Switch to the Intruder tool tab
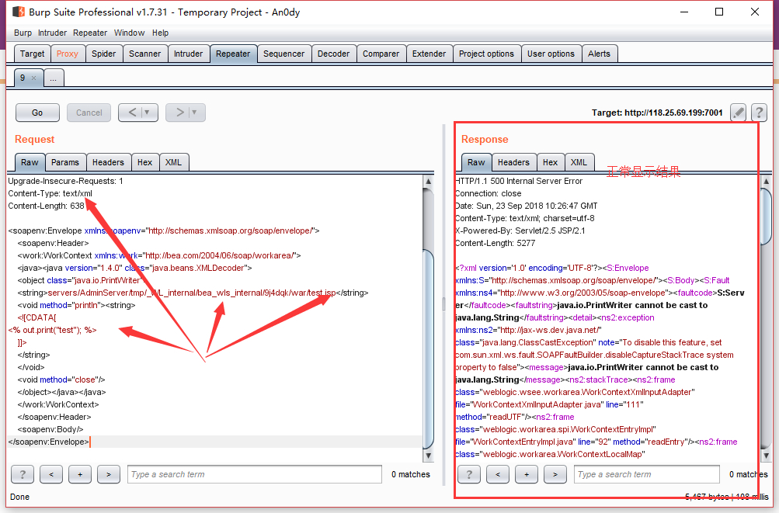Image resolution: width=779 pixels, height=513 pixels. tap(188, 54)
